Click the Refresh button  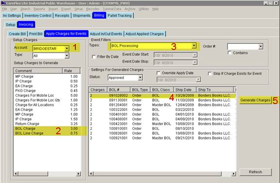[x=255, y=172]
